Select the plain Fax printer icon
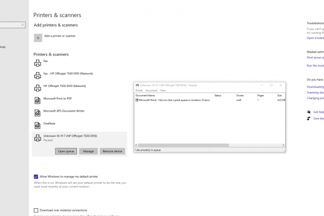The width and height of the screenshot is (324, 216). (38, 63)
